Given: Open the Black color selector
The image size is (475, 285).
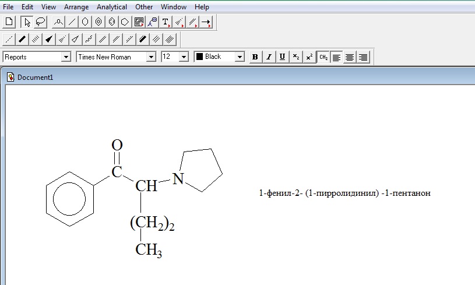Looking at the screenshot, I should pyautogui.click(x=219, y=57).
